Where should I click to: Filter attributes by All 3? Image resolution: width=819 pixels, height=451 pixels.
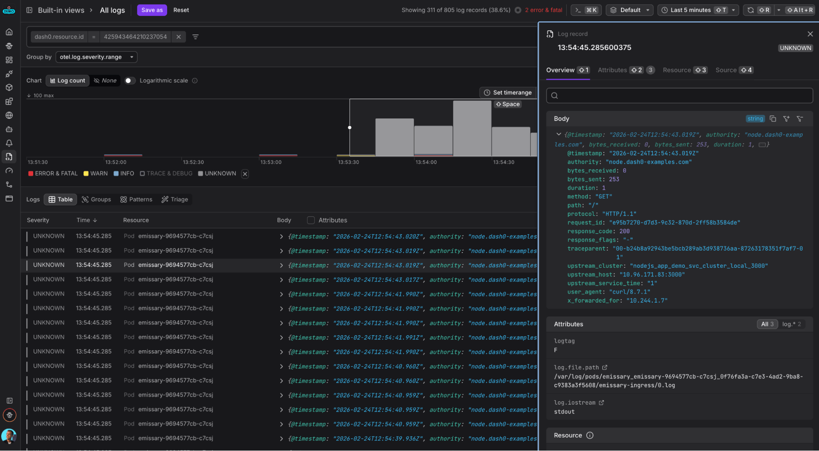pyautogui.click(x=767, y=324)
